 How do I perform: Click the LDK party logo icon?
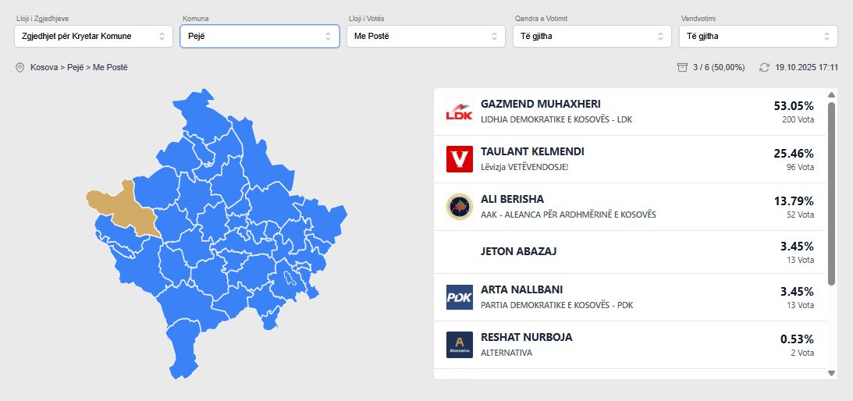[x=459, y=112]
